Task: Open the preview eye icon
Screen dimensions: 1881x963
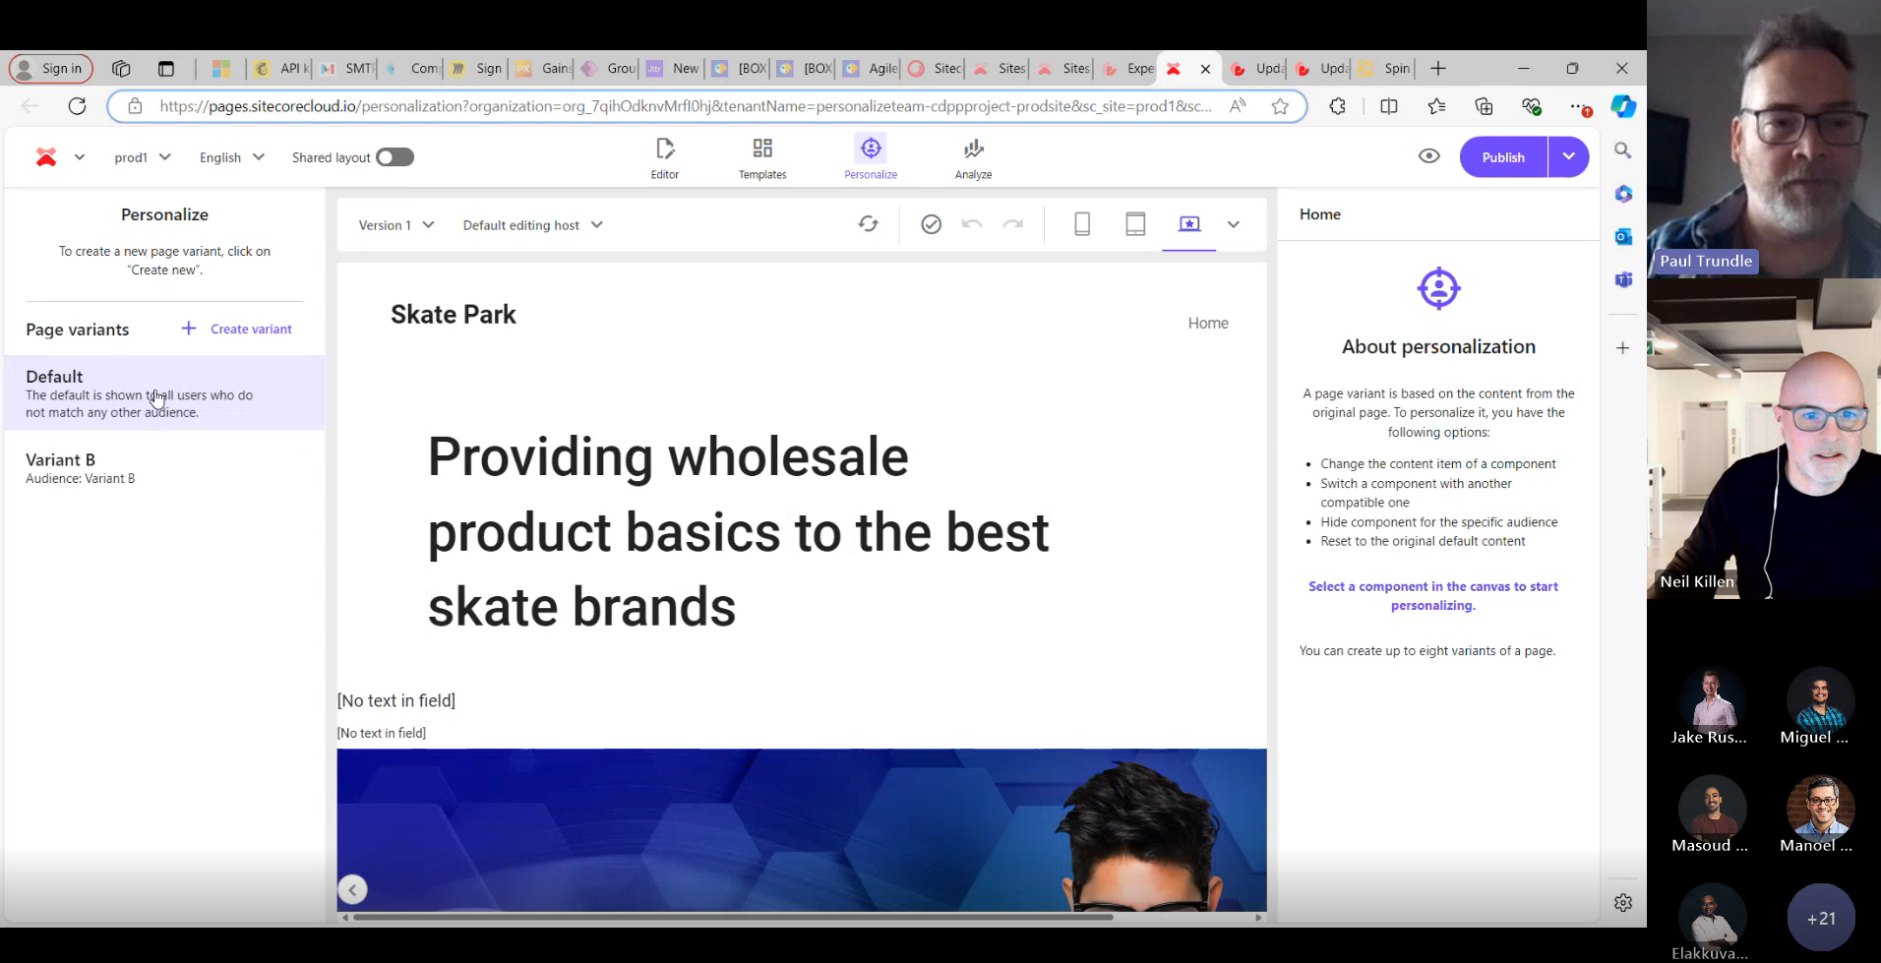Action: coord(1428,156)
